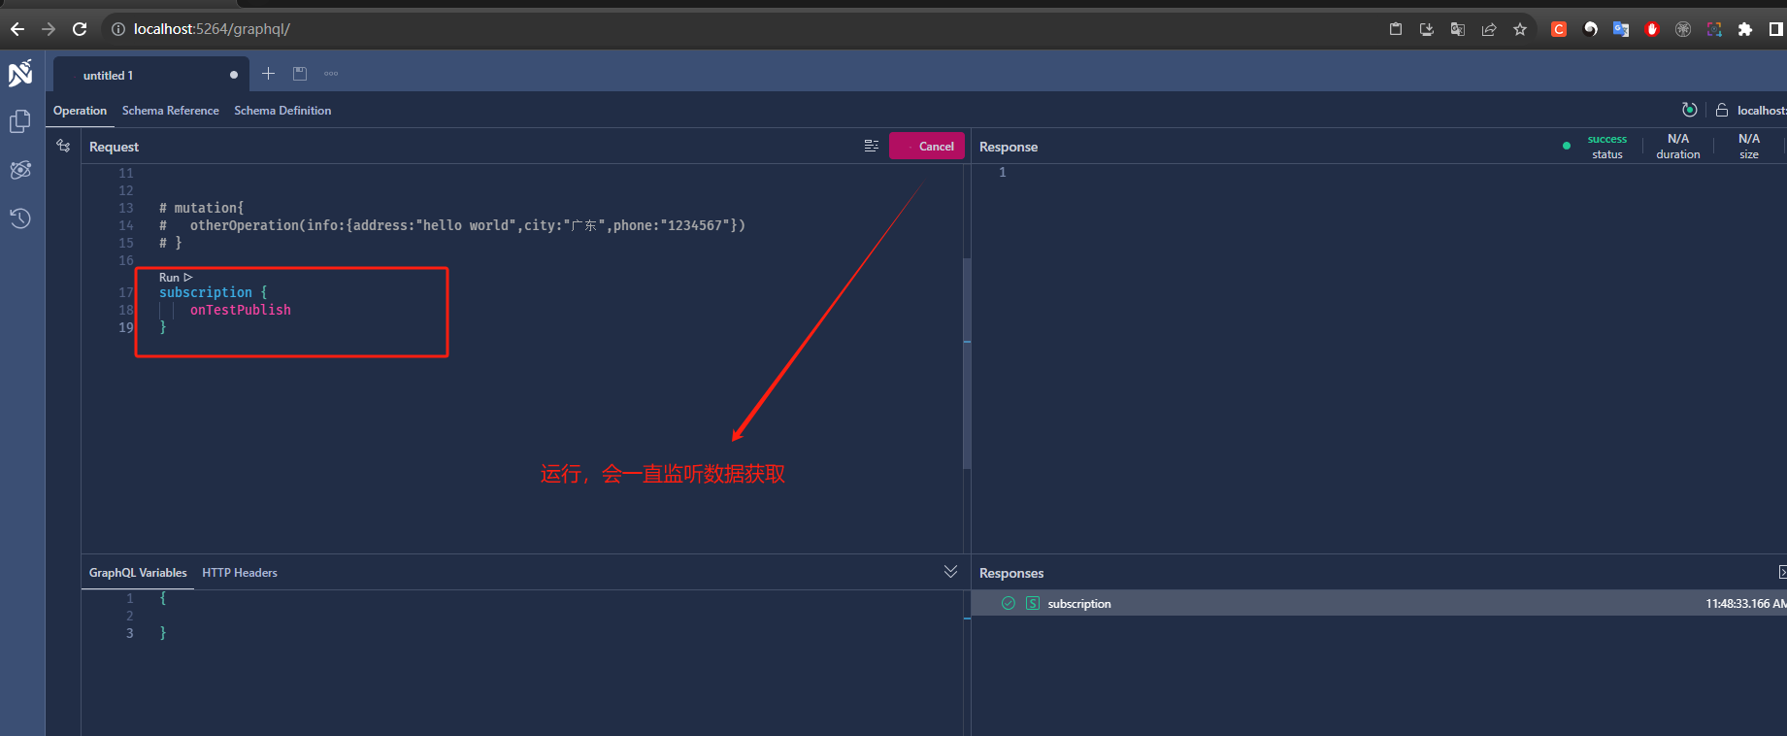Click the 11:48:33.166 AM timestamp
Viewport: 1787px width, 736px height.
[x=1746, y=604]
